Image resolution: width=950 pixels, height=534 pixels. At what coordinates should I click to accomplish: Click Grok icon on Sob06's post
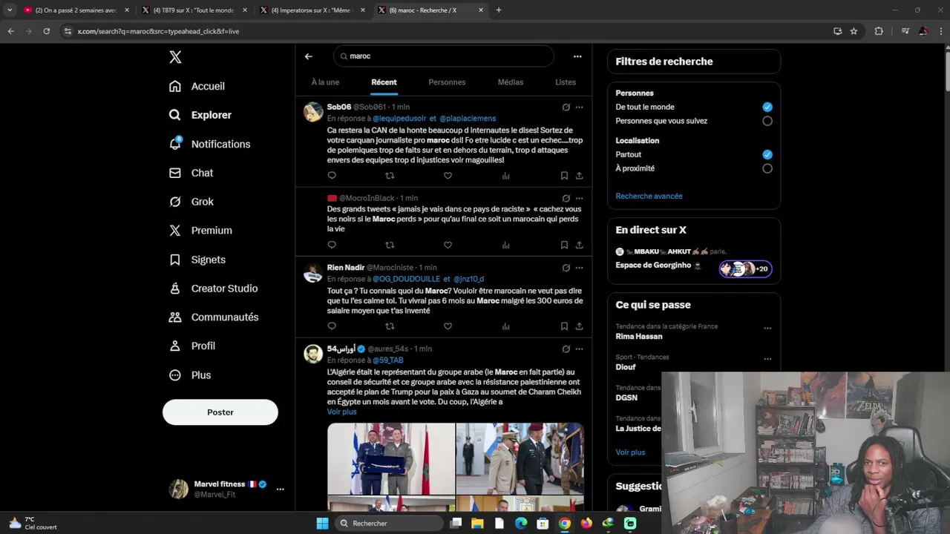[566, 107]
